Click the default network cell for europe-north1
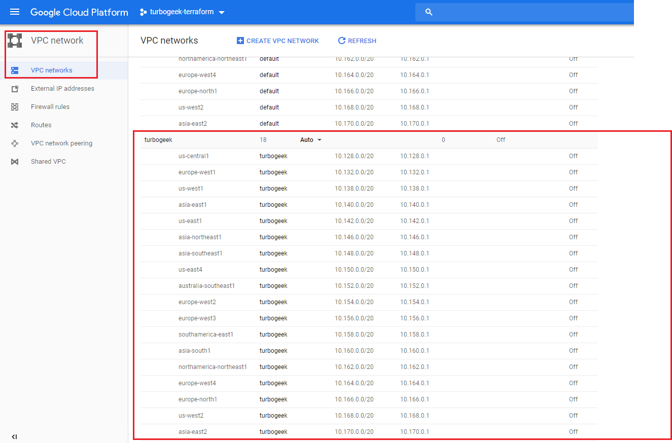Screen dimensions: 672x443 [269, 91]
